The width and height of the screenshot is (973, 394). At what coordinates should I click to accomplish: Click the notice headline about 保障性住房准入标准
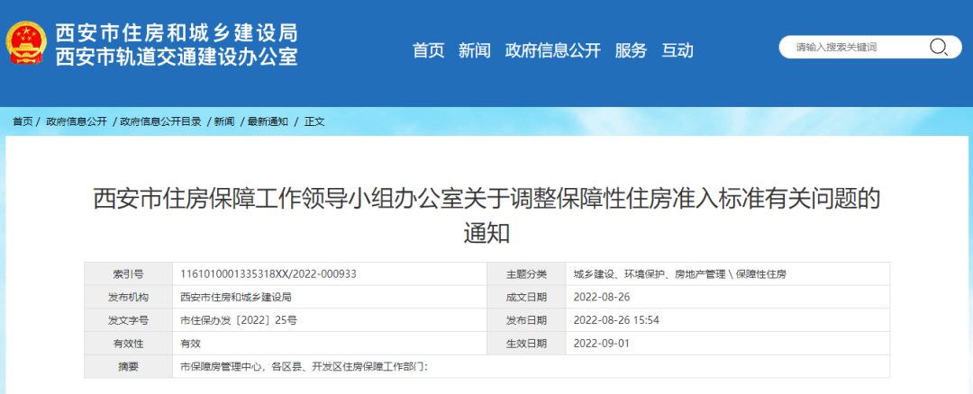486,199
